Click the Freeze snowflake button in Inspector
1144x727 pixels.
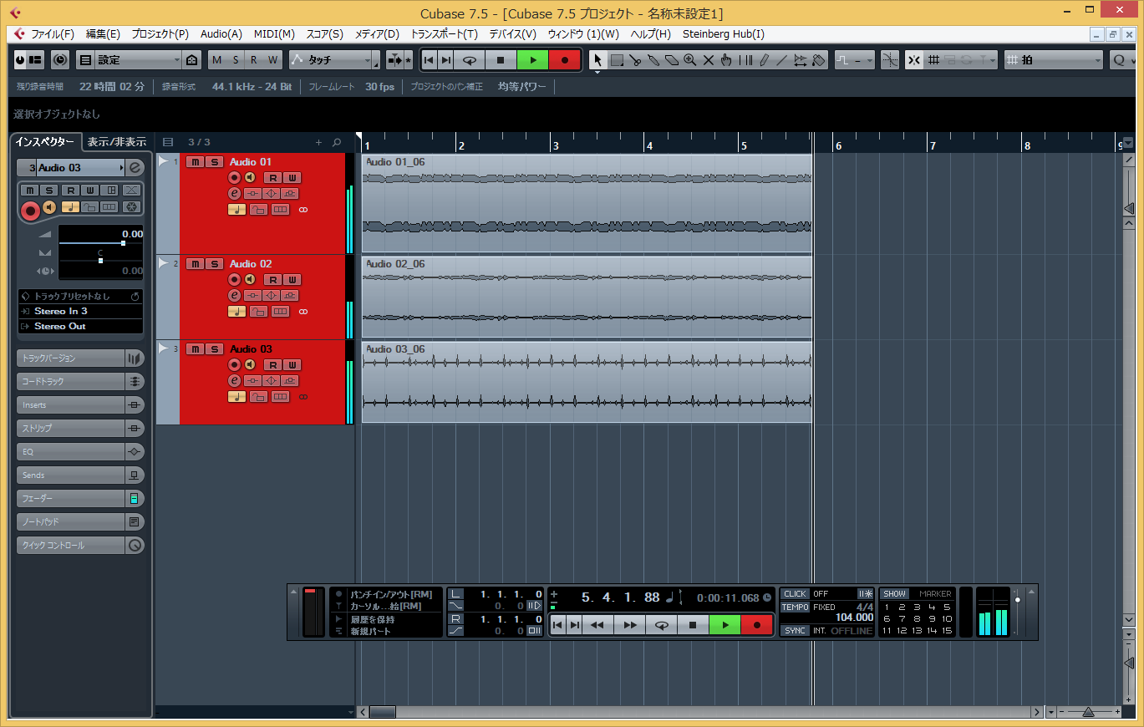[x=132, y=206]
